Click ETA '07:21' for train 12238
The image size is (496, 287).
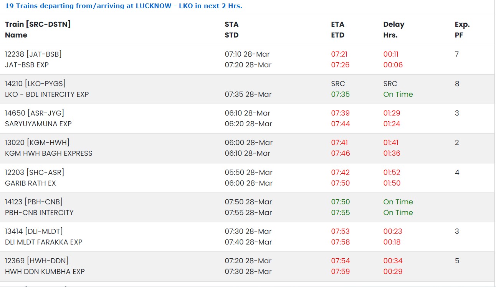pos(339,54)
